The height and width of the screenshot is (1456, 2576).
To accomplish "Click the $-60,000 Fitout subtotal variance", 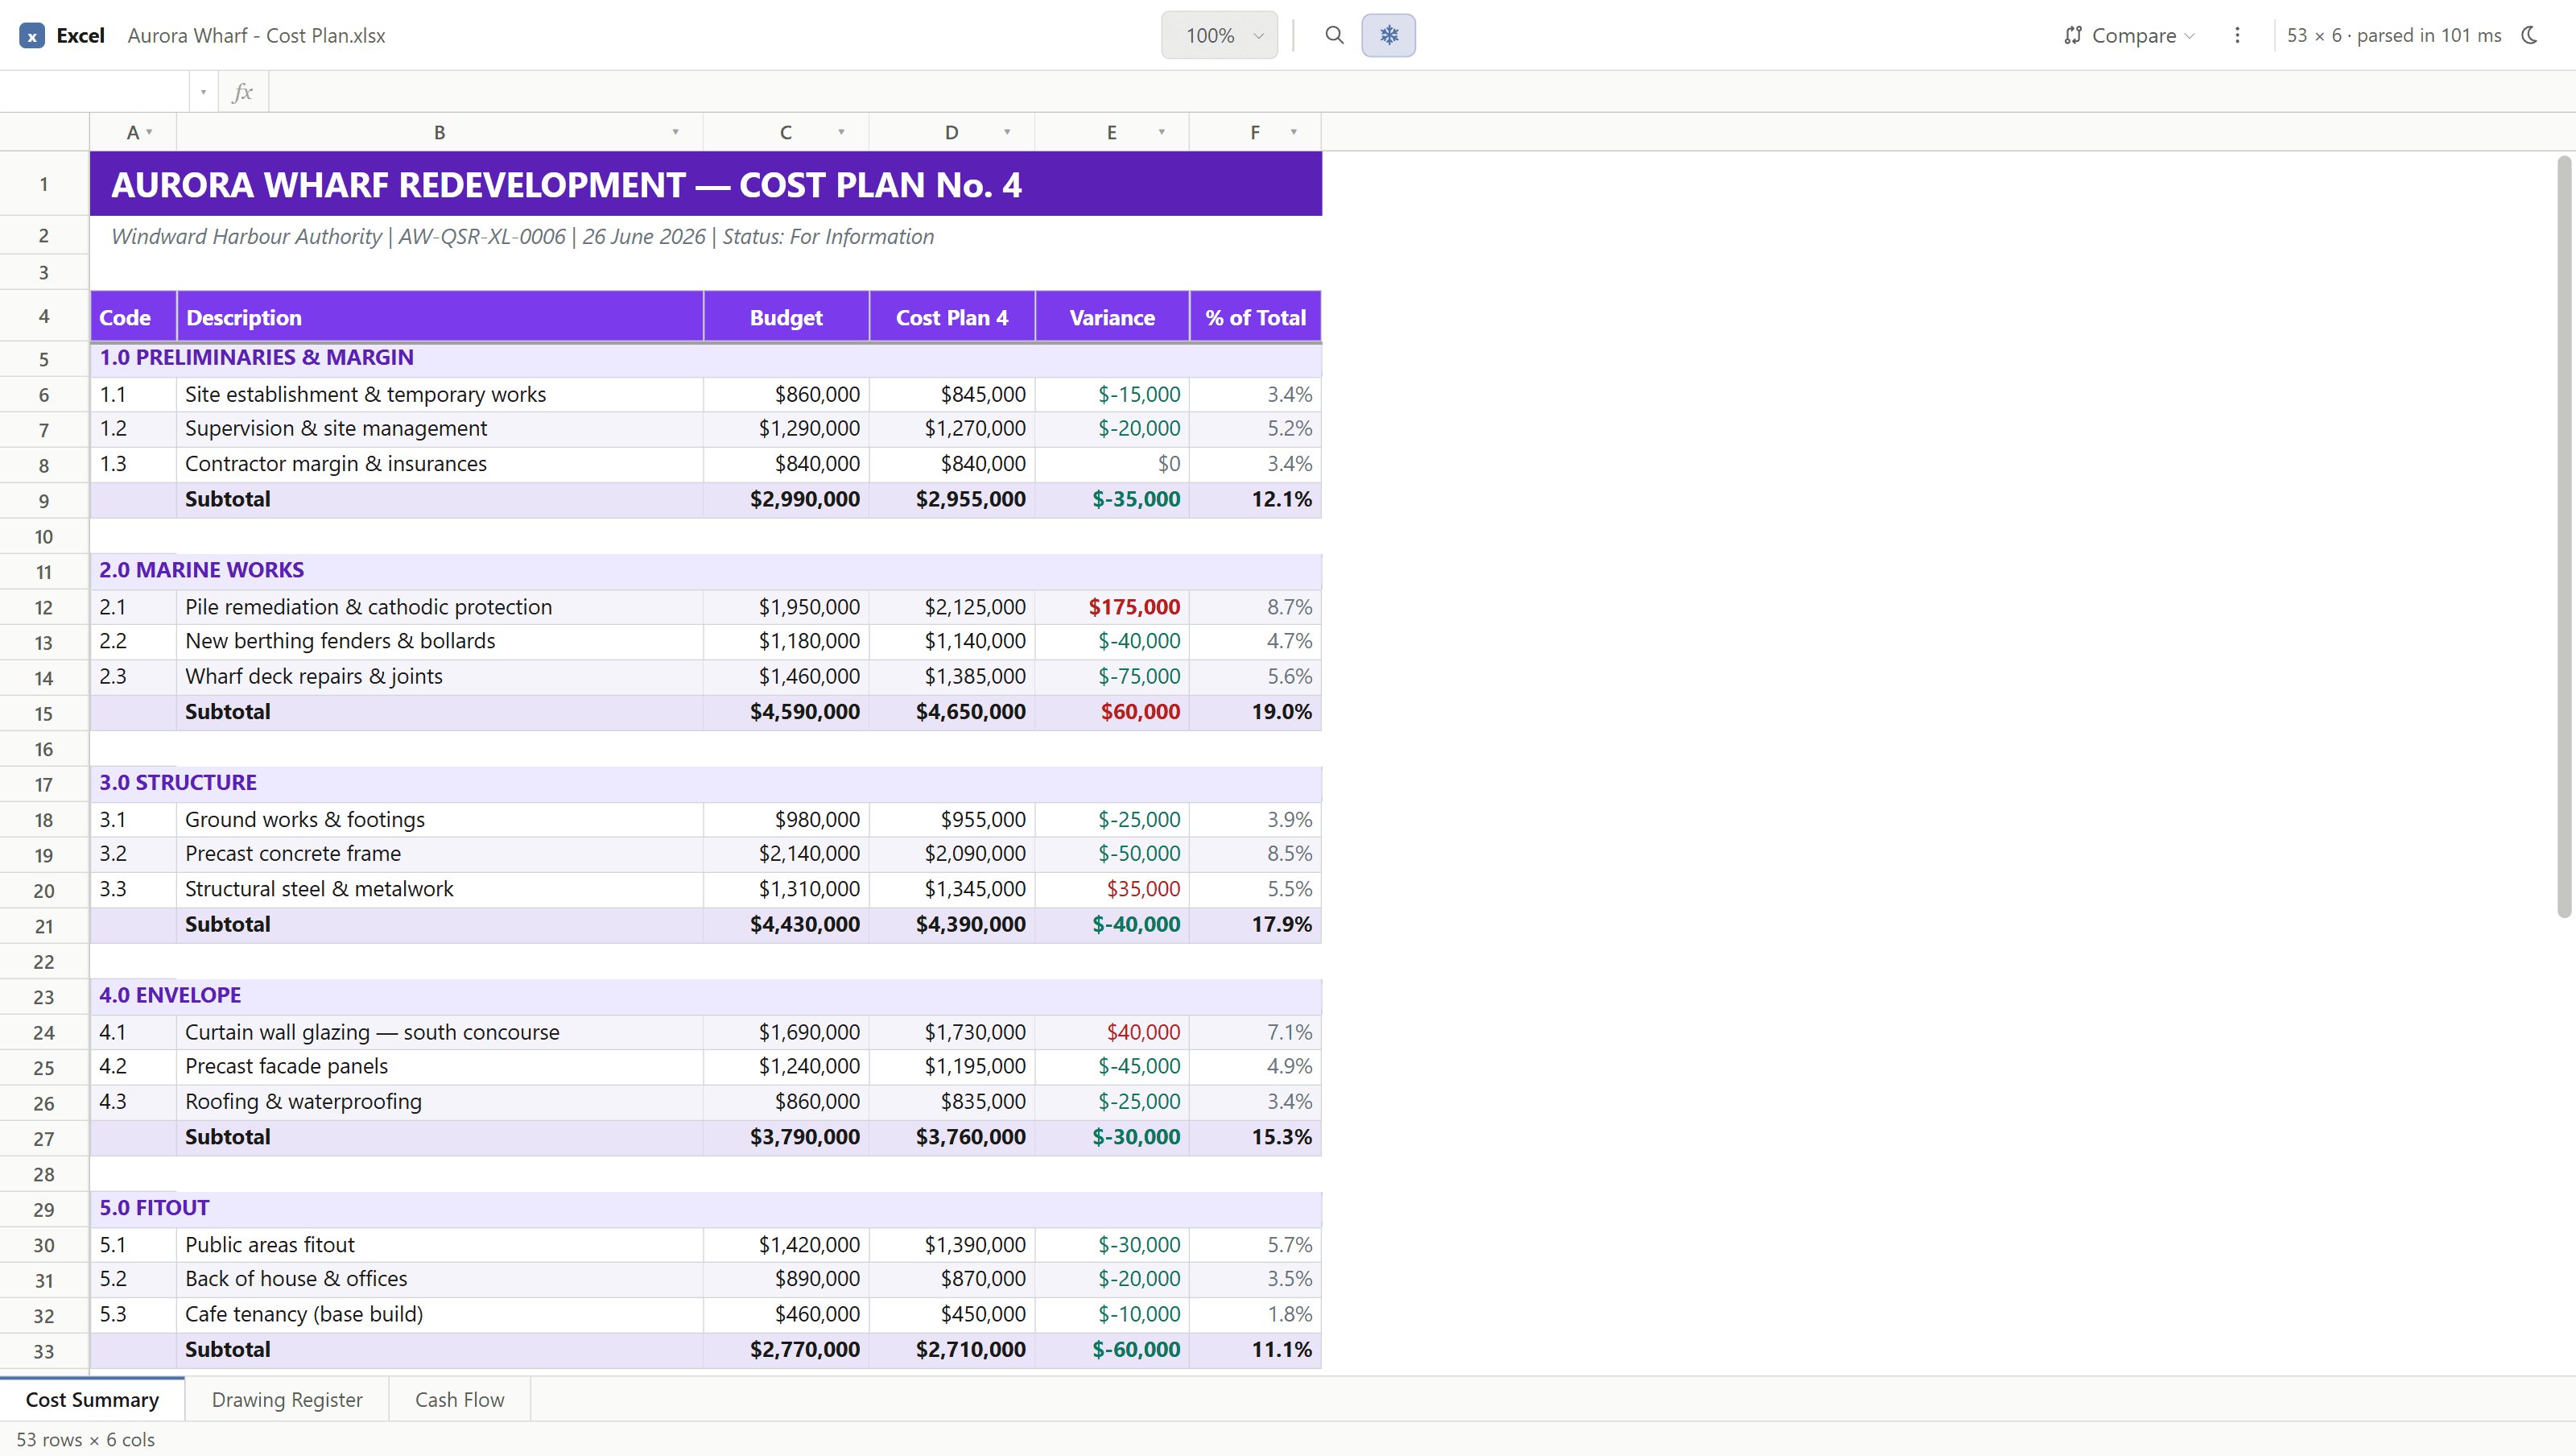I will tap(1112, 1350).
